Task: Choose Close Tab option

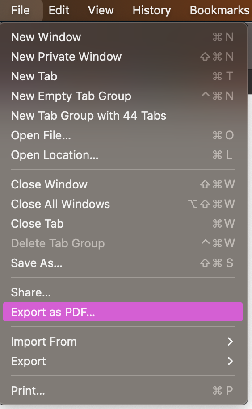Action: [123, 224]
